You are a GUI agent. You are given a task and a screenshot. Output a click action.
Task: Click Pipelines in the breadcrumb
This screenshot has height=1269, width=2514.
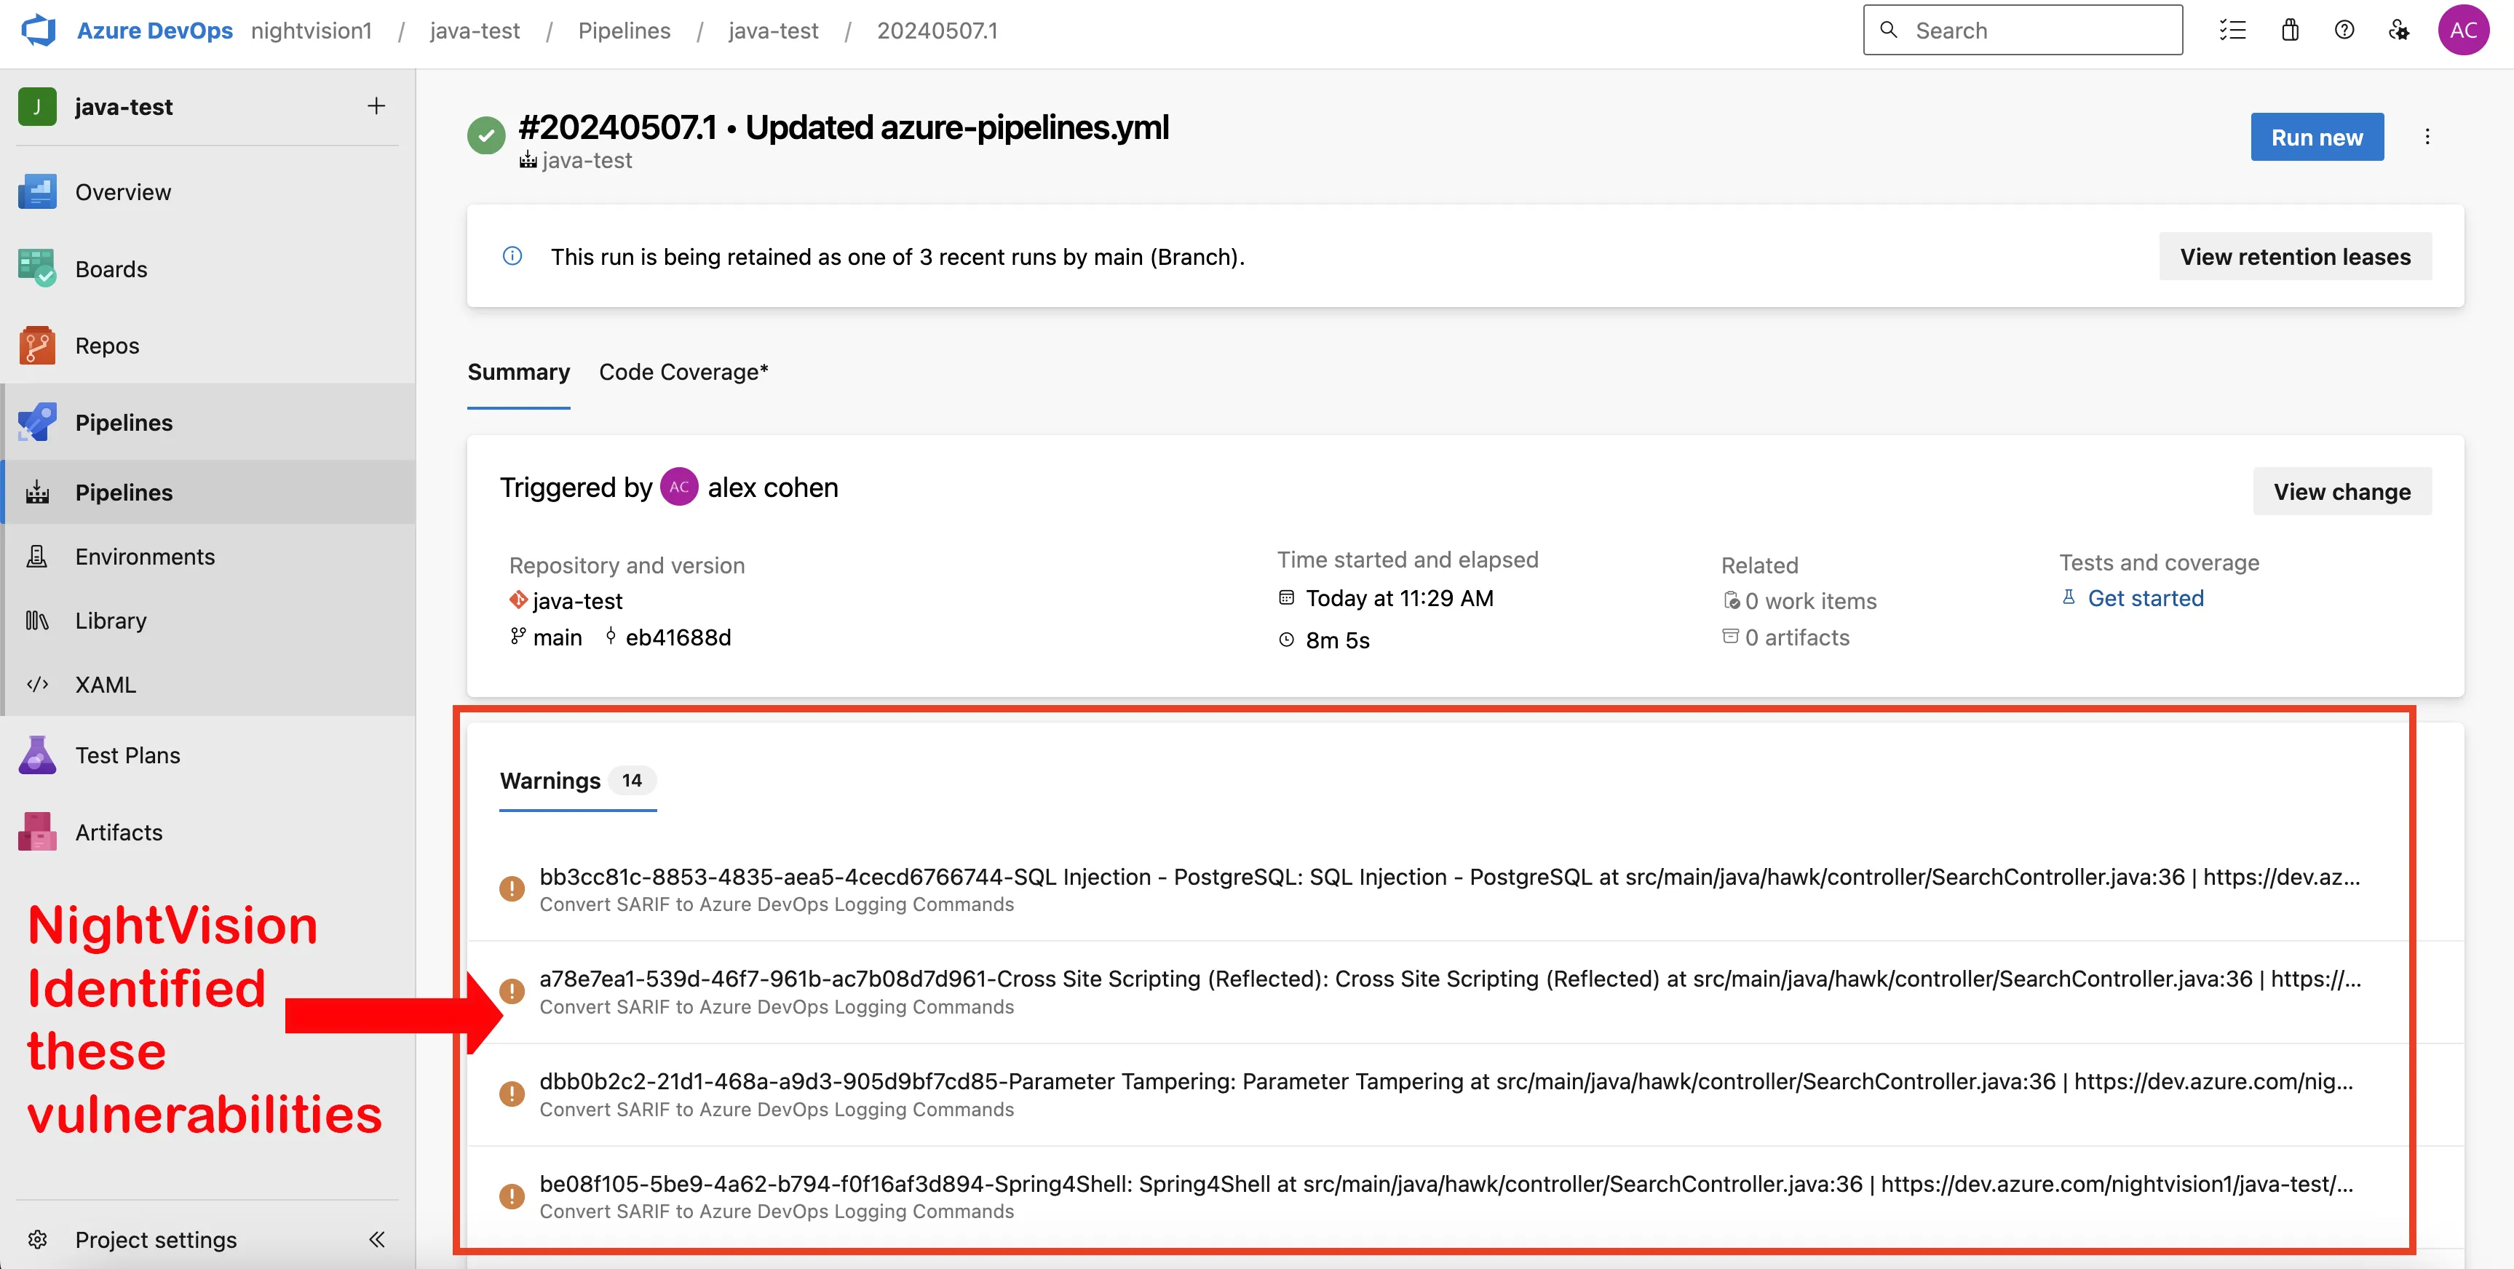pyautogui.click(x=624, y=31)
